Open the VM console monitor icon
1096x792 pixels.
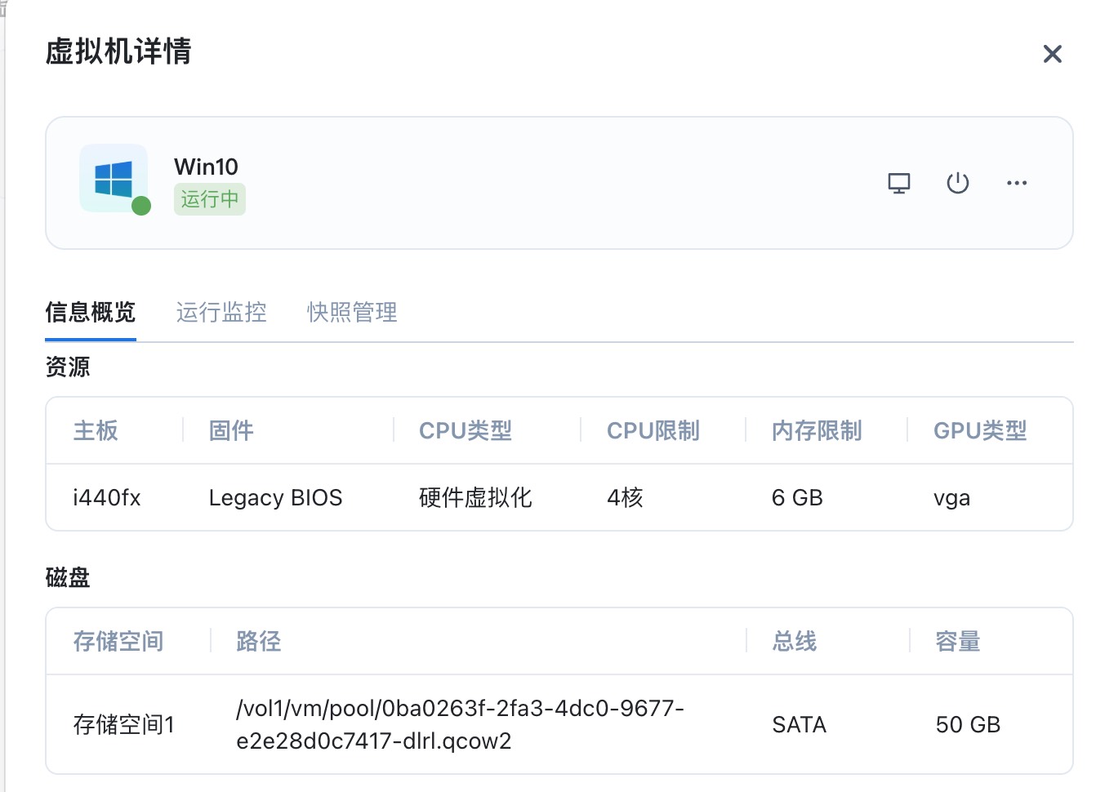[x=898, y=183]
